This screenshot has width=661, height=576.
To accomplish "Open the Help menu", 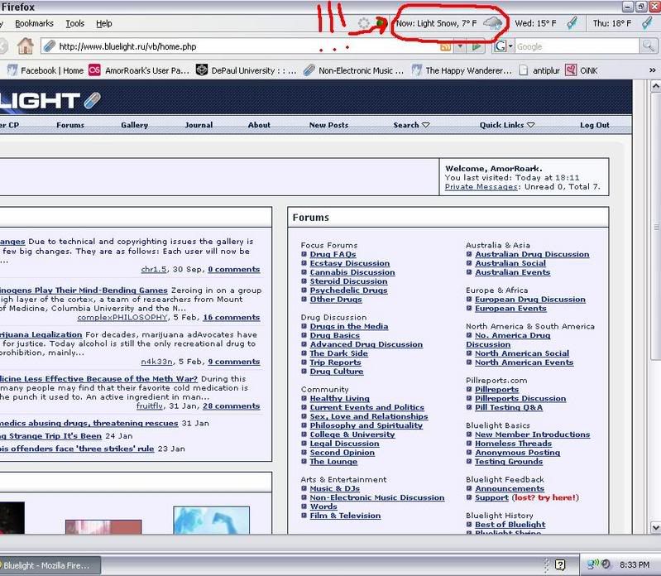I will point(104,23).
